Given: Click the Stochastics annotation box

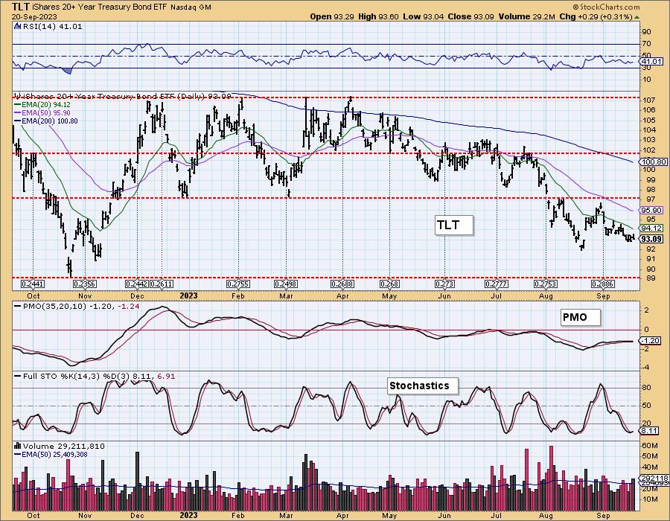Looking at the screenshot, I should pos(423,386).
